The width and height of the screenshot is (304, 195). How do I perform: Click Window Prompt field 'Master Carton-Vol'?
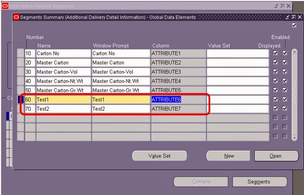click(x=121, y=72)
